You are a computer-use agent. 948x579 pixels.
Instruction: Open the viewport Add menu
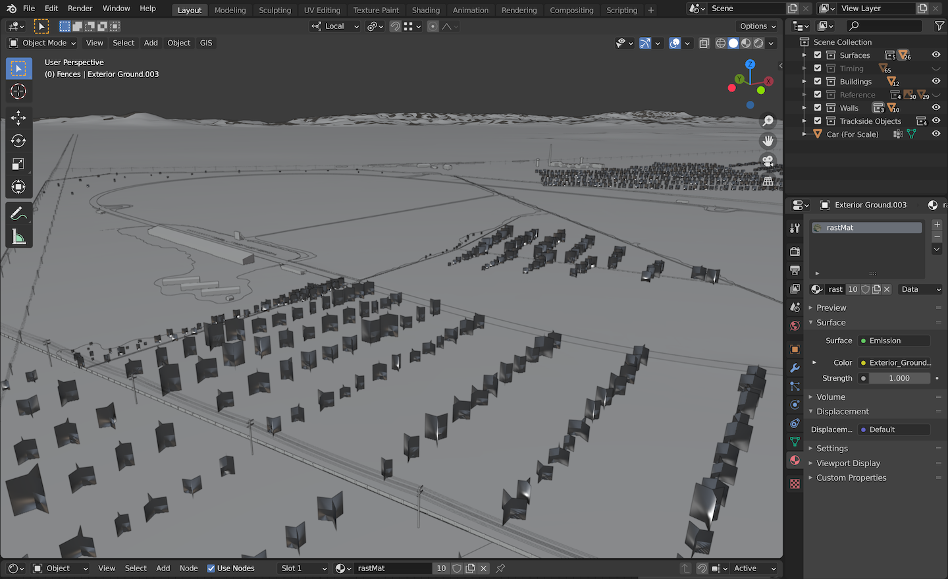151,43
